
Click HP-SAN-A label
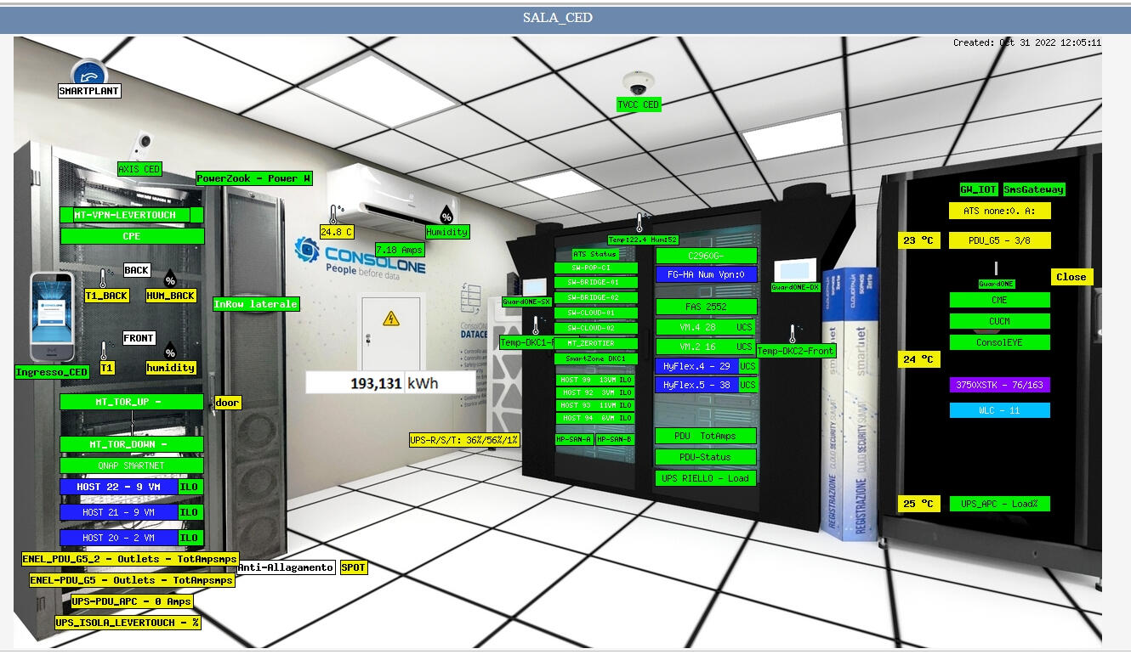574,439
